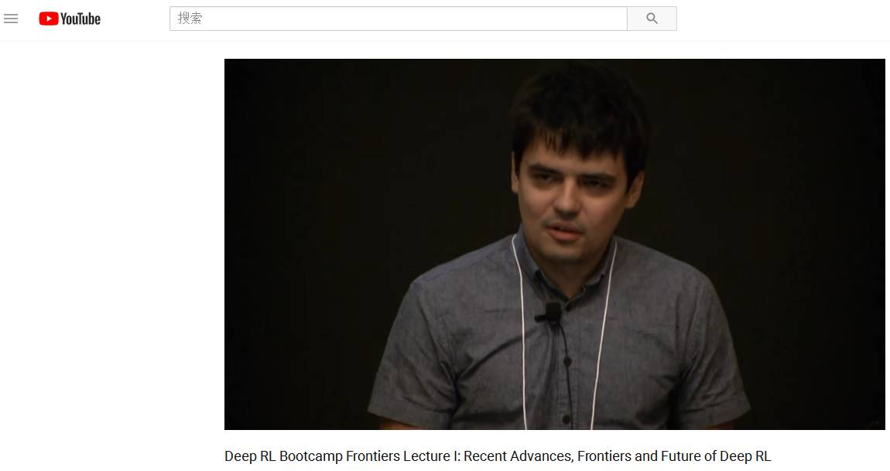Click the 搜索 placeholder text
Screen dimensions: 890x471
tap(190, 18)
